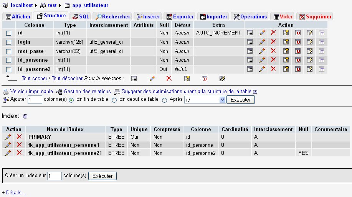Open 'Version imprimable' link
Viewport: 352px width, 197px height.
tap(31, 92)
